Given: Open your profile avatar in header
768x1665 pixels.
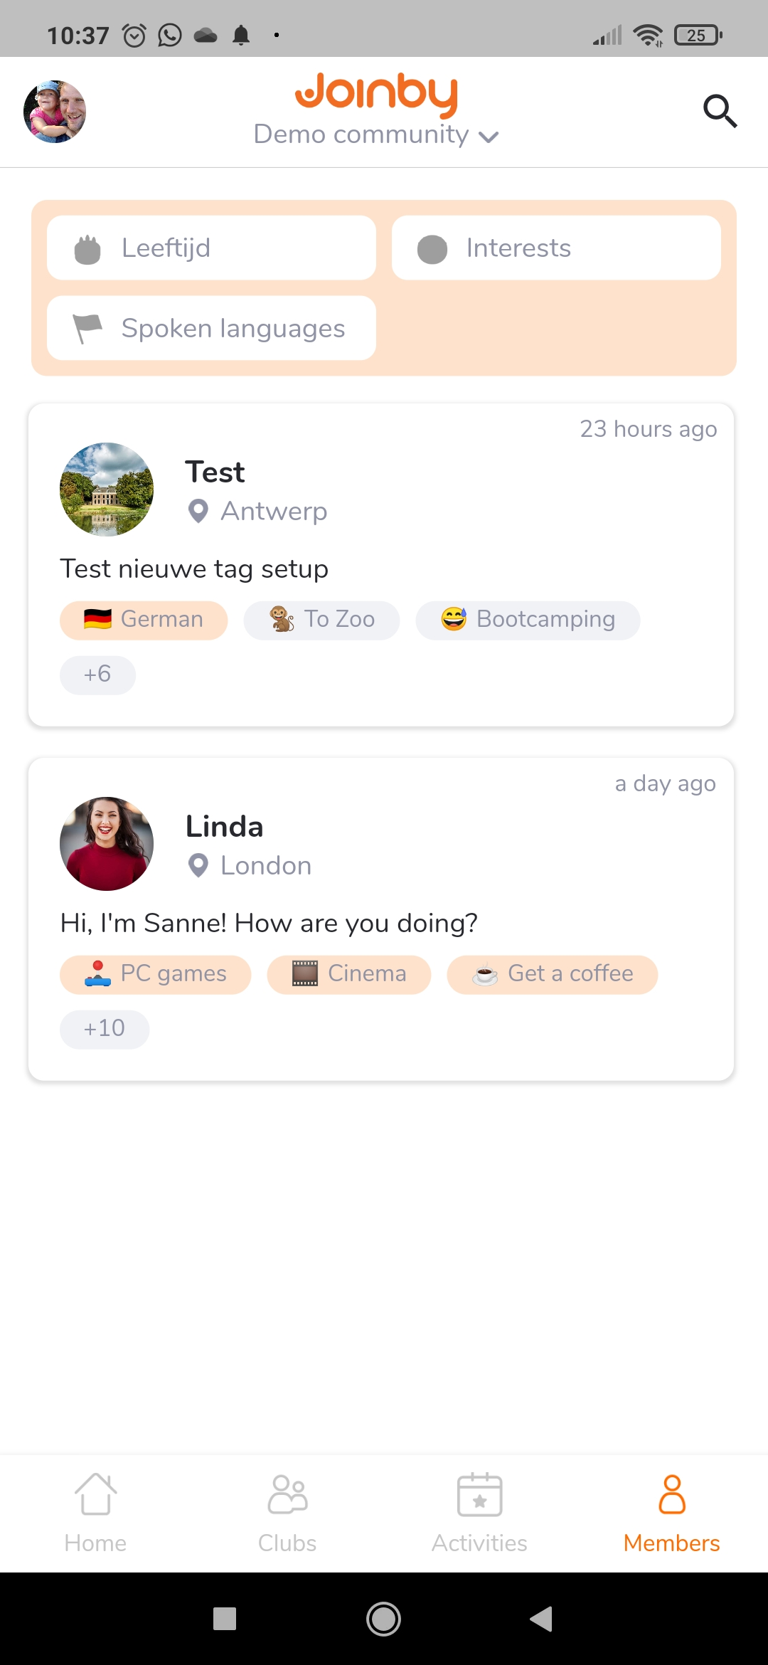Looking at the screenshot, I should (x=55, y=112).
